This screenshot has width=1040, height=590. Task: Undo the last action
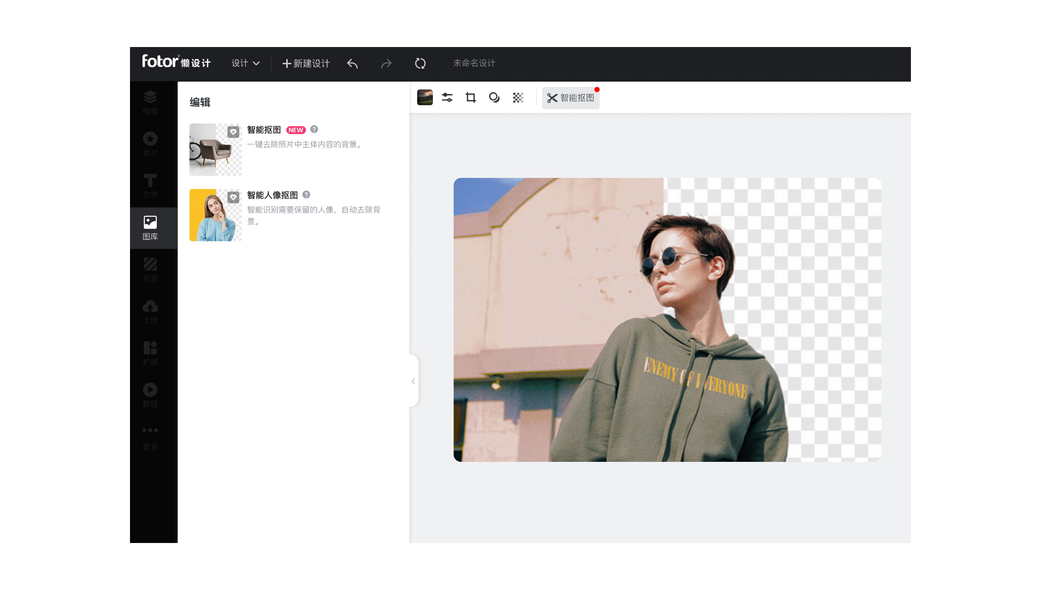click(x=353, y=64)
